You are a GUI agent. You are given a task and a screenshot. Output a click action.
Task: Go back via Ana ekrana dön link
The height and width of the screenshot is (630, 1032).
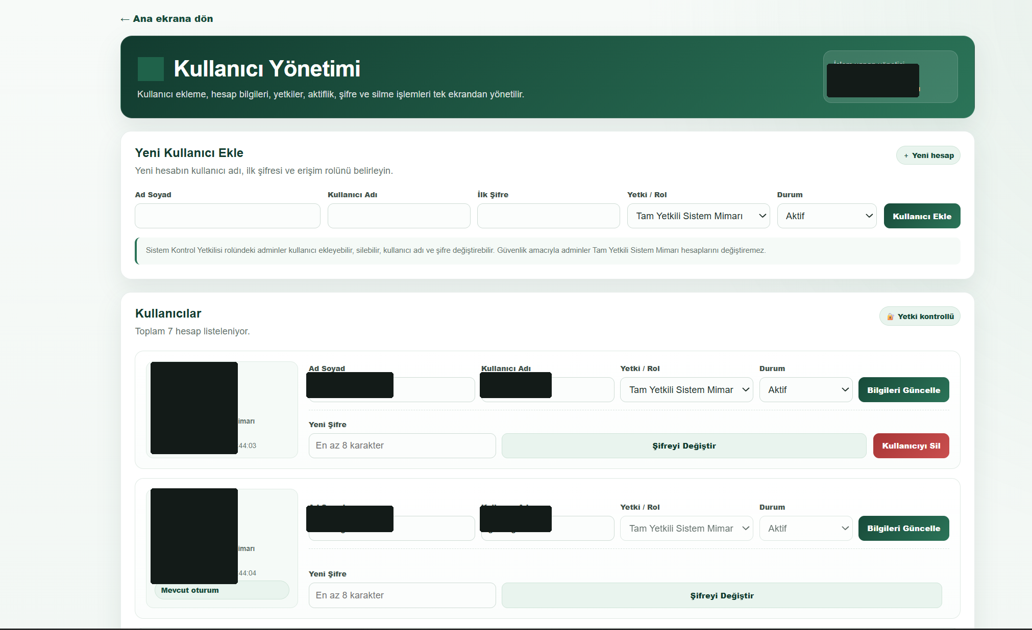pyautogui.click(x=167, y=19)
